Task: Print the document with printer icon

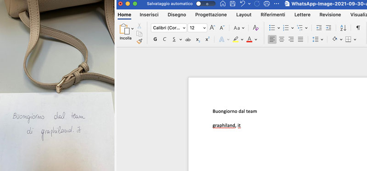Action: click(267, 4)
